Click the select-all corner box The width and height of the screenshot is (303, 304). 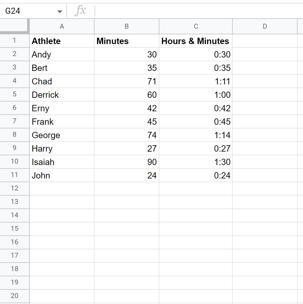point(15,26)
